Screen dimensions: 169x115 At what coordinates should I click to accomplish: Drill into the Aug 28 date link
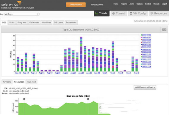[89, 73]
